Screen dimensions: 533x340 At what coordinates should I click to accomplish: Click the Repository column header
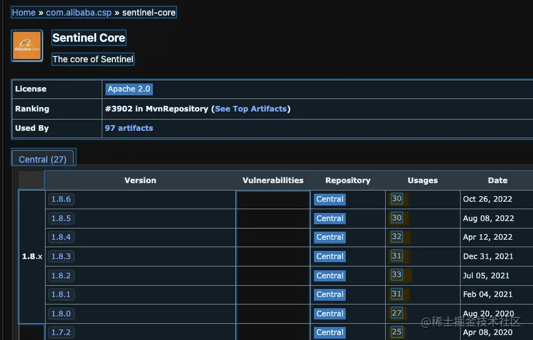point(348,181)
